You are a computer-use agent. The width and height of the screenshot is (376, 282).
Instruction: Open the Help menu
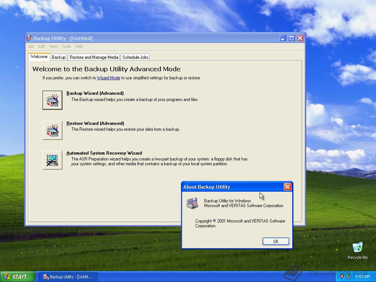(x=79, y=46)
